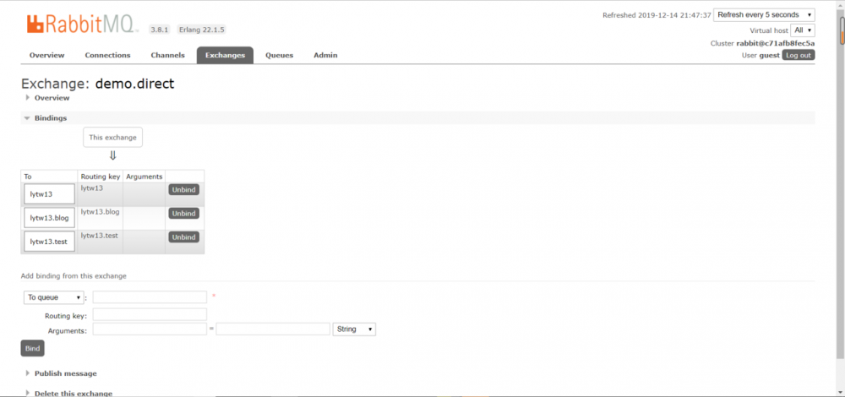Focus the Routing key input field
The width and height of the screenshot is (845, 397).
pos(150,314)
